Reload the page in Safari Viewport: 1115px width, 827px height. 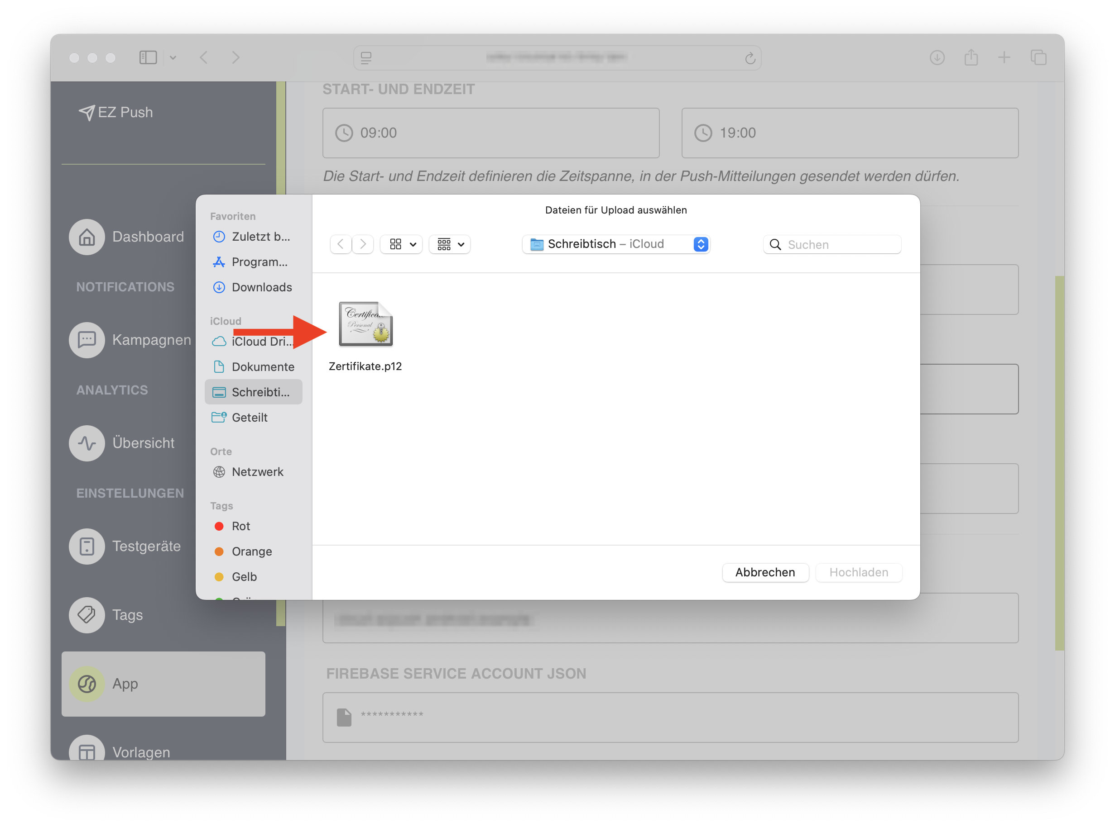750,58
